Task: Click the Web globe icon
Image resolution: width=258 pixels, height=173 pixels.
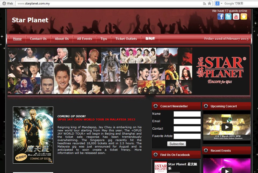Action: 4,3
